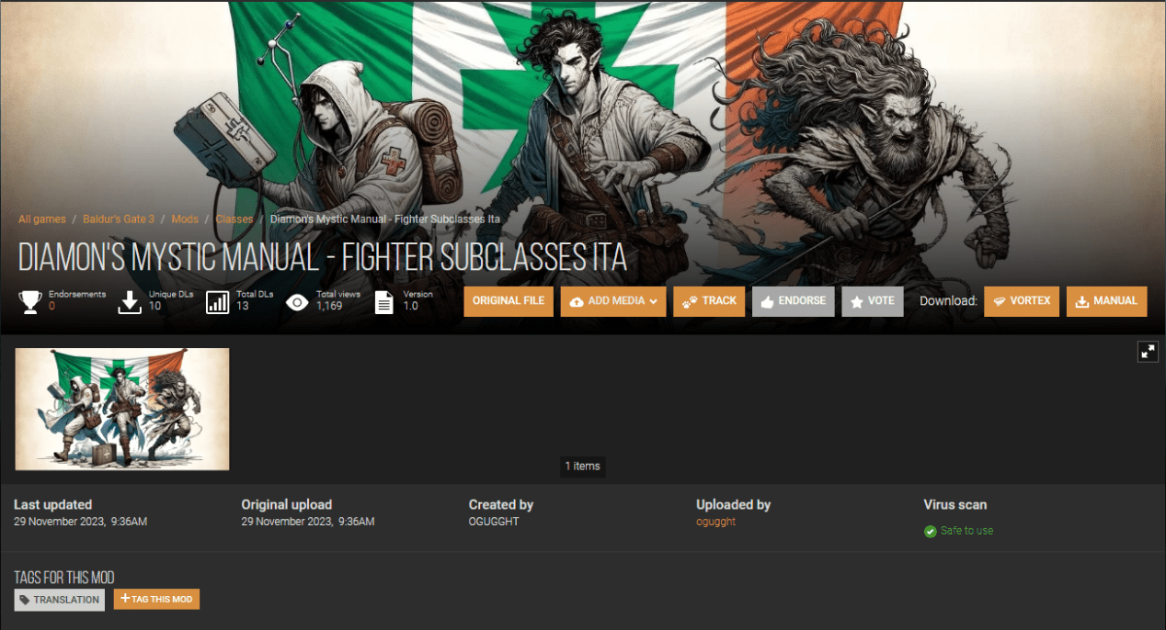Click the Safe to use virus scan link
1166x630 pixels.
pyautogui.click(x=966, y=531)
